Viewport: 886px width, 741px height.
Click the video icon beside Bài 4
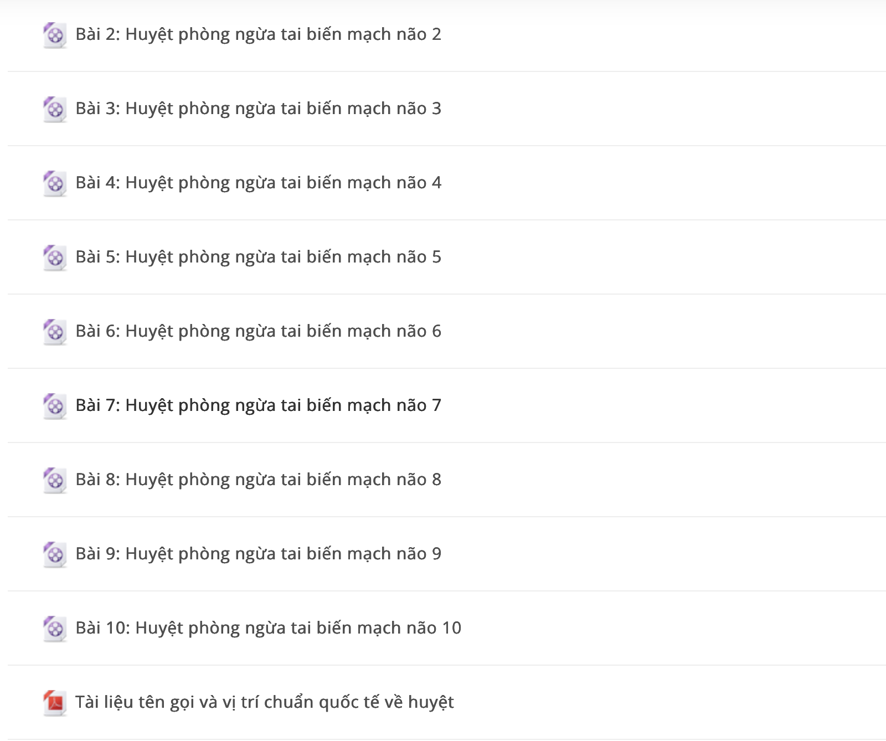pos(55,184)
